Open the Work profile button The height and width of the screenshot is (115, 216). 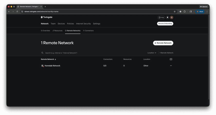point(200,12)
